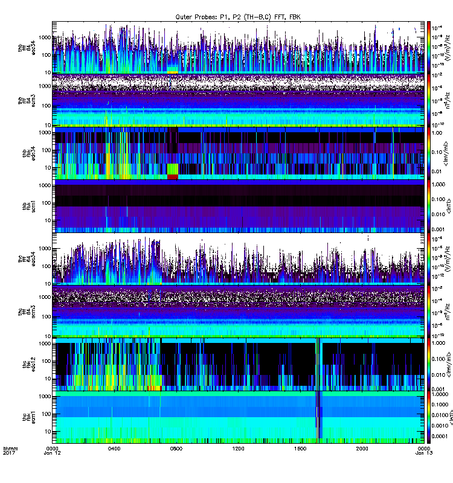
Task: Click the color bar beside the thc fbk edc12 panel
Action: point(429,364)
